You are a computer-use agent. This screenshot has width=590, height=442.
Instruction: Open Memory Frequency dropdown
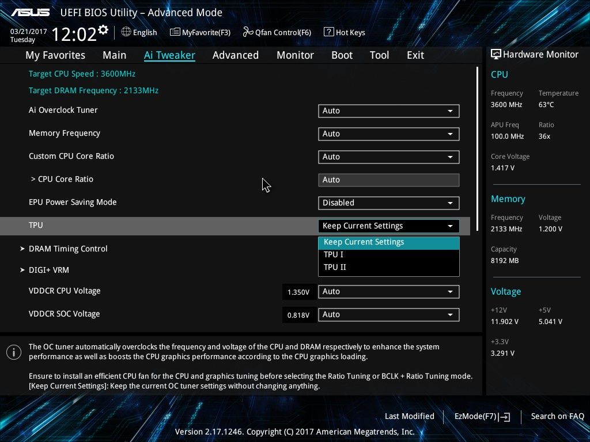pyautogui.click(x=389, y=134)
